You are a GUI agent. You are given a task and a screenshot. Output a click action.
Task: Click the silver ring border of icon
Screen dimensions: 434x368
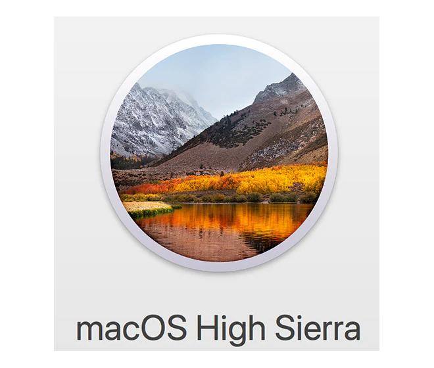(x=219, y=39)
